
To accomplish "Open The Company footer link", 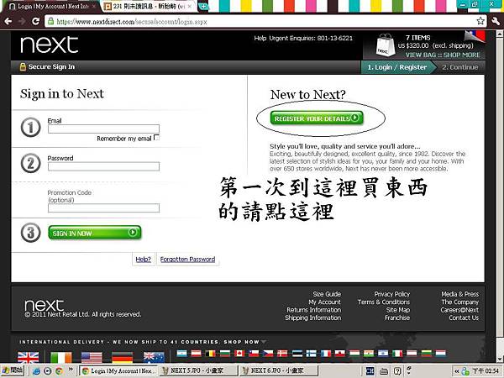I will coord(460,302).
